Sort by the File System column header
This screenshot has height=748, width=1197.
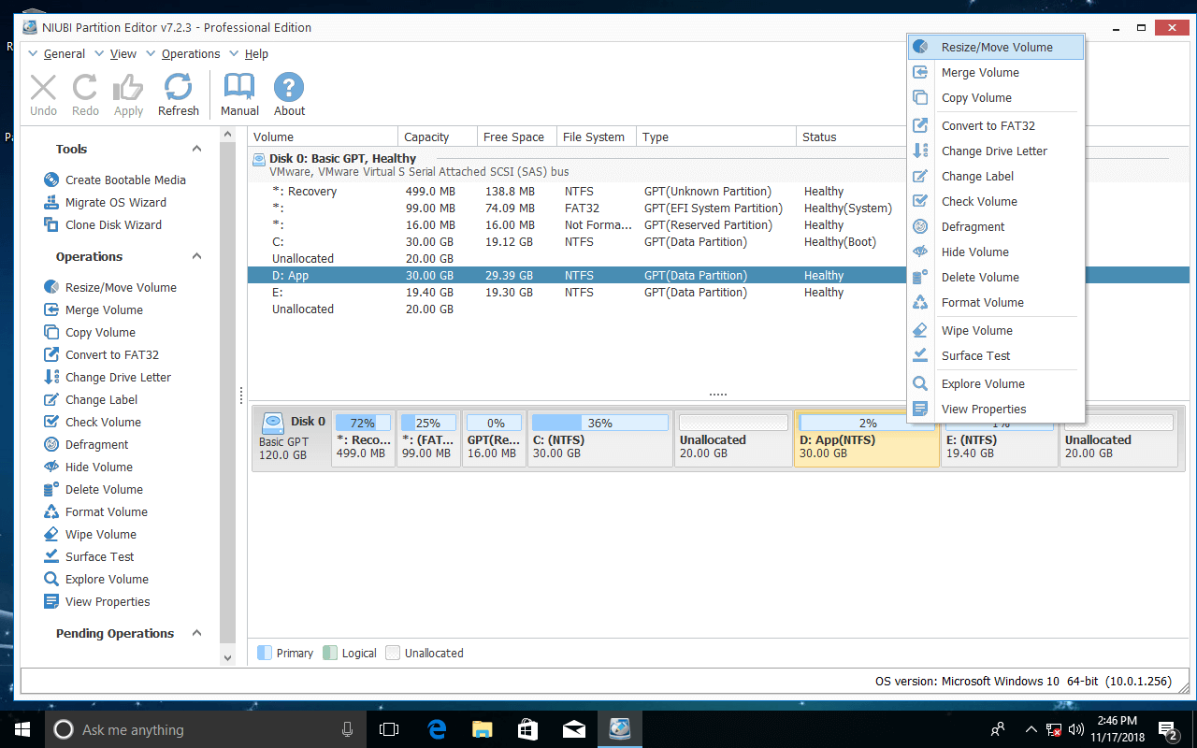pyautogui.click(x=597, y=137)
